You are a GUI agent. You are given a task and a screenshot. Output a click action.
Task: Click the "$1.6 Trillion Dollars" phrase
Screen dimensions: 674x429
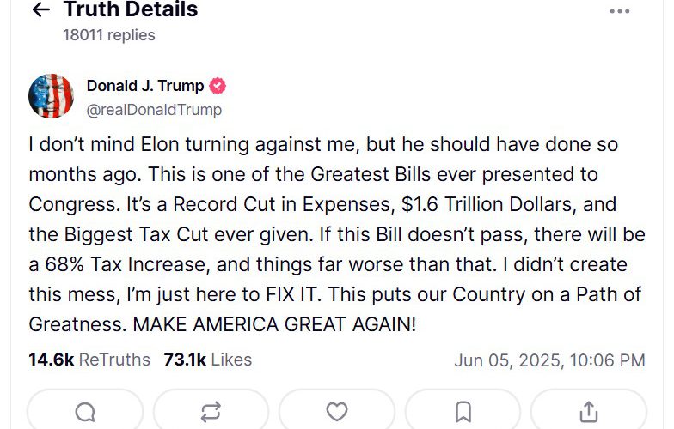pos(488,204)
